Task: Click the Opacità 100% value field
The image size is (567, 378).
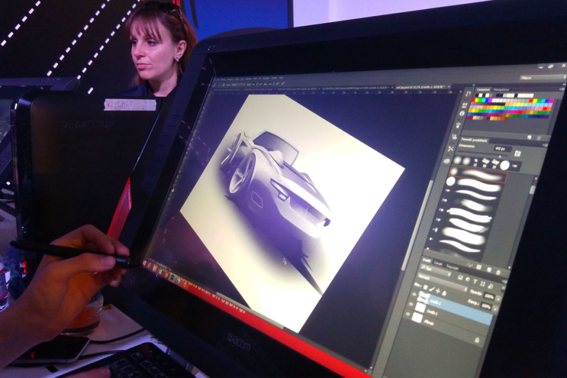Action: click(x=488, y=297)
